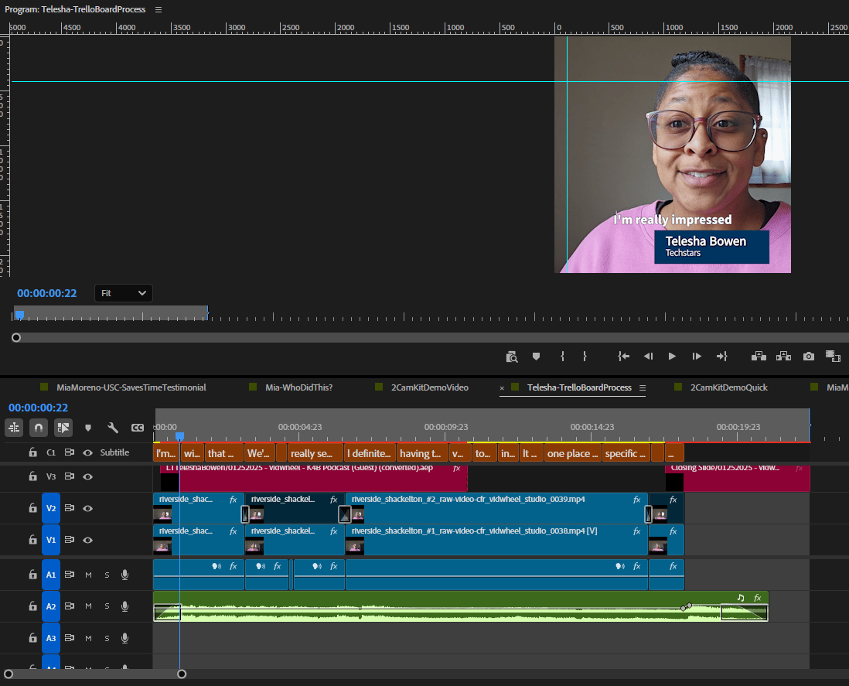Export a frame with the camera icon
849x686 pixels.
click(808, 357)
